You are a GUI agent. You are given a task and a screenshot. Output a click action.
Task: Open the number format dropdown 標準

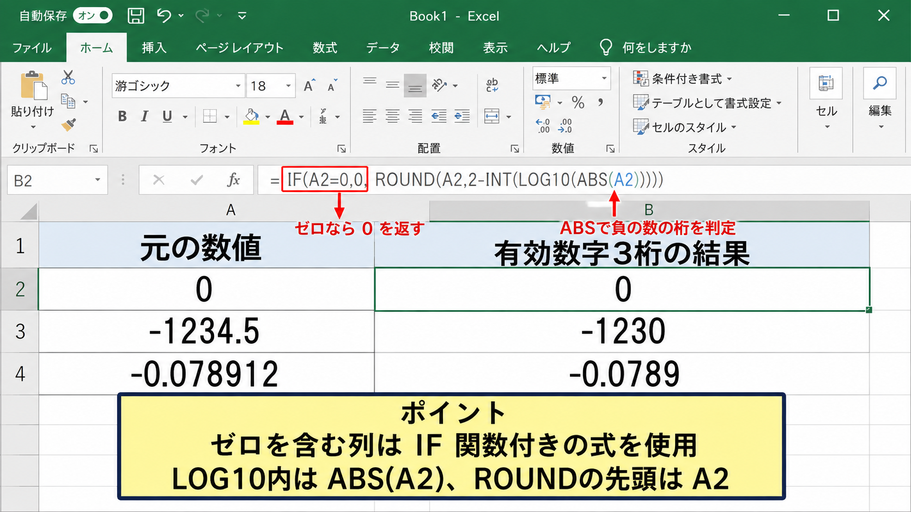[x=604, y=78]
